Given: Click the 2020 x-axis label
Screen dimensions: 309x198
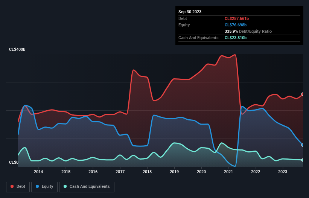Looking at the screenshot, I should coord(201,172).
